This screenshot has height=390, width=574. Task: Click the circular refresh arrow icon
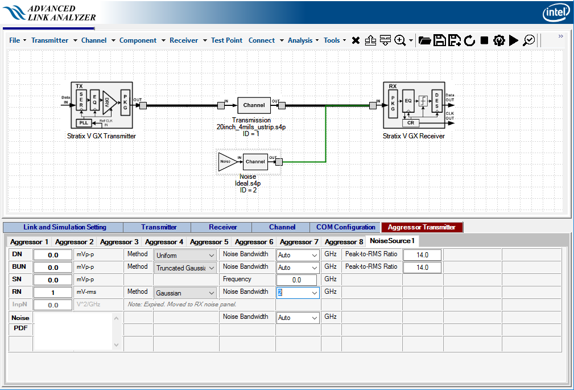469,40
